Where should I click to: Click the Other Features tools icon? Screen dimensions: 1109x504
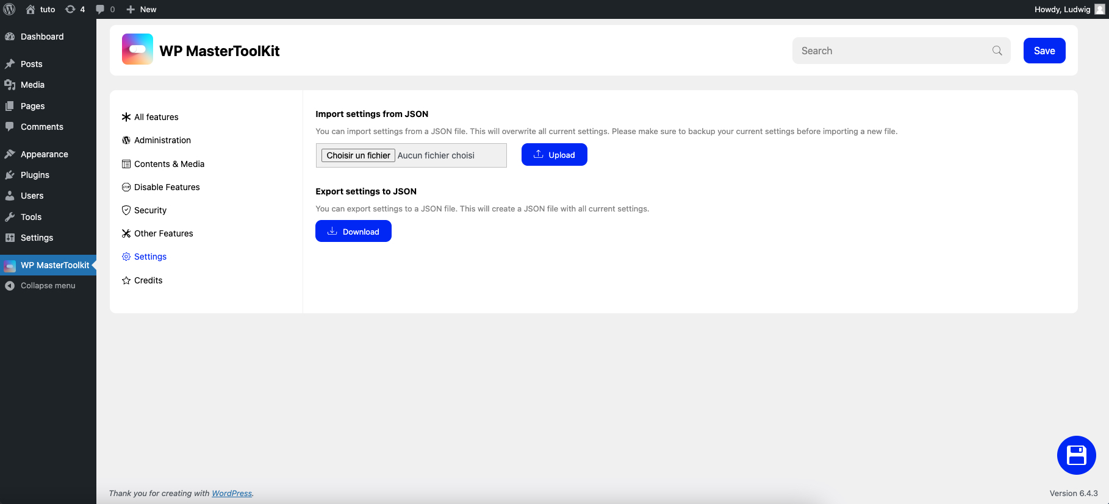click(126, 233)
